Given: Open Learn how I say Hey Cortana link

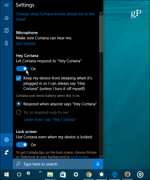Looking at the screenshot, I should click(x=50, y=120).
